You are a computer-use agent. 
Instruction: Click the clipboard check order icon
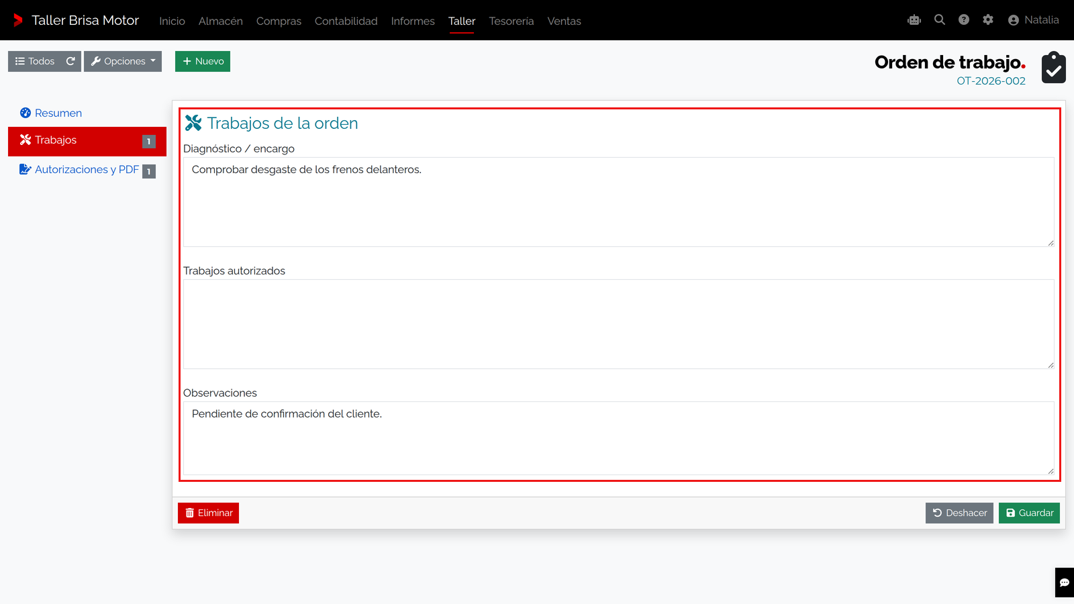1054,68
